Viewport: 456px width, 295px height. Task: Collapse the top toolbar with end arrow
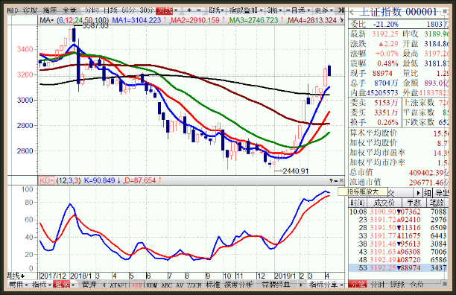[341, 10]
